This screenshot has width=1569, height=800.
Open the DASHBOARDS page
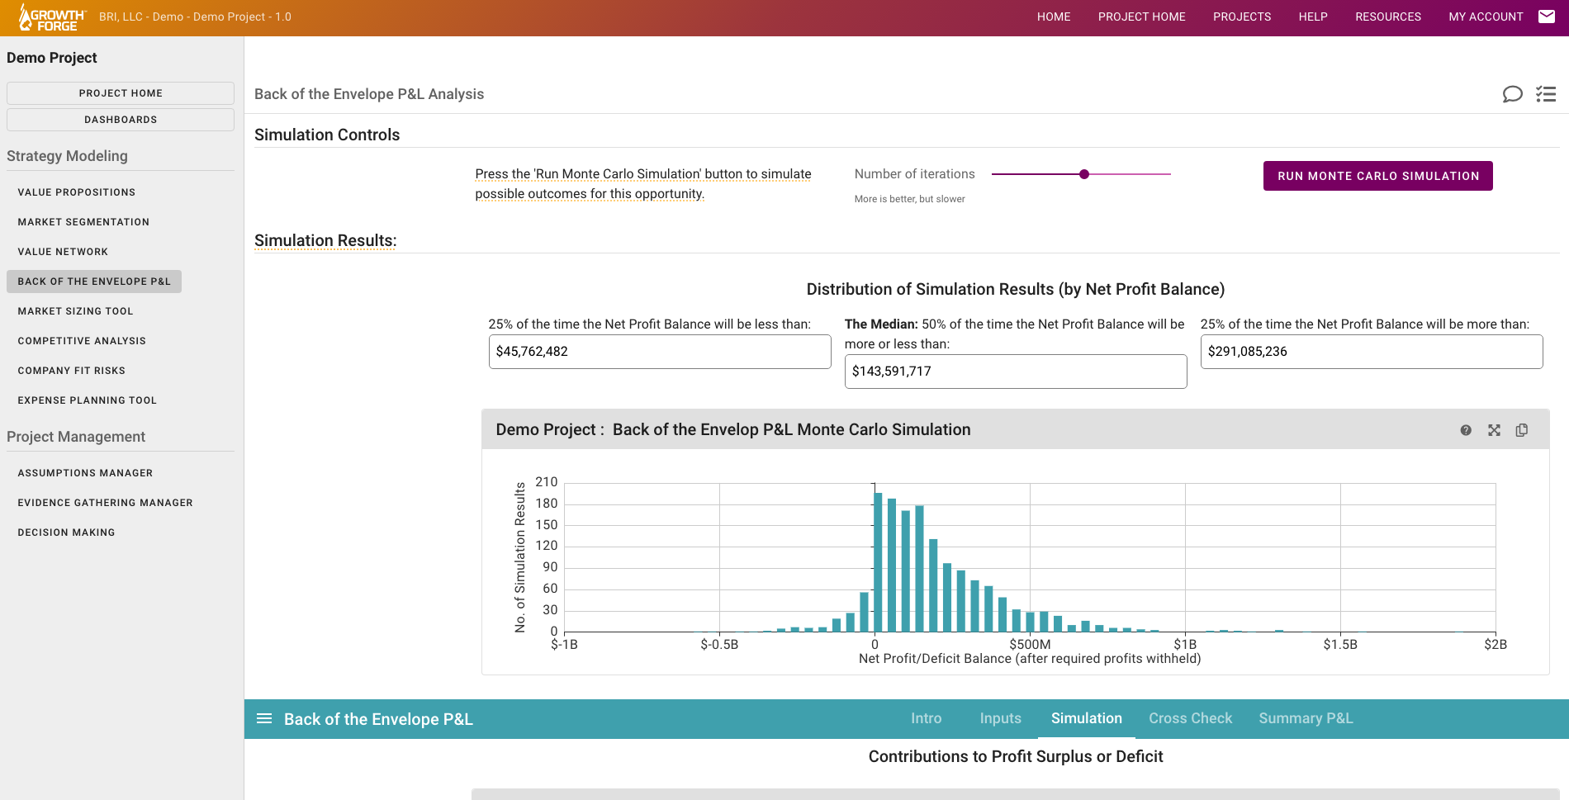coord(120,119)
